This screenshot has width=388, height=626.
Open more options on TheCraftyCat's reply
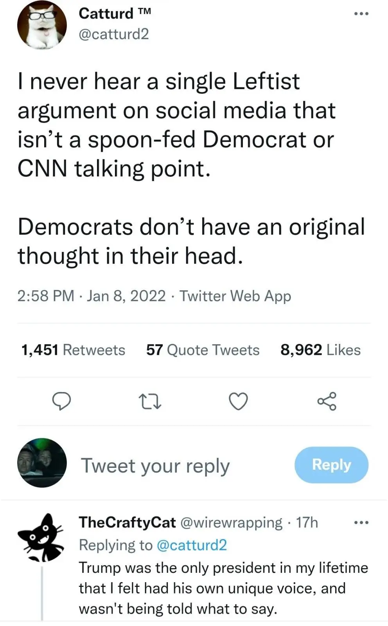(361, 523)
